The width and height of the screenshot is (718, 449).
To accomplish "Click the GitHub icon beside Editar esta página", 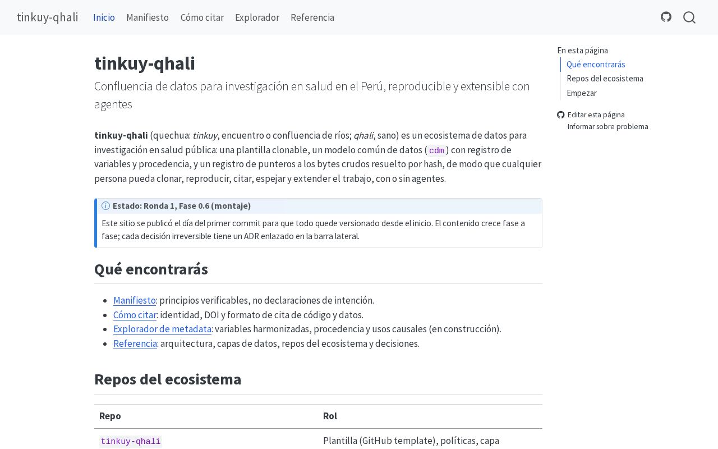I will (x=561, y=115).
